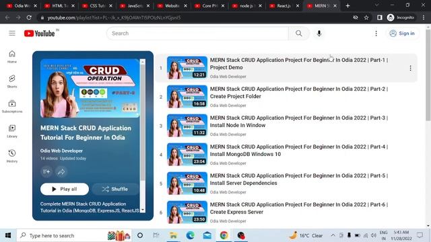Viewport: 431px width, 242px height.
Task: Click the browser address bar URL
Action: tap(114, 17)
